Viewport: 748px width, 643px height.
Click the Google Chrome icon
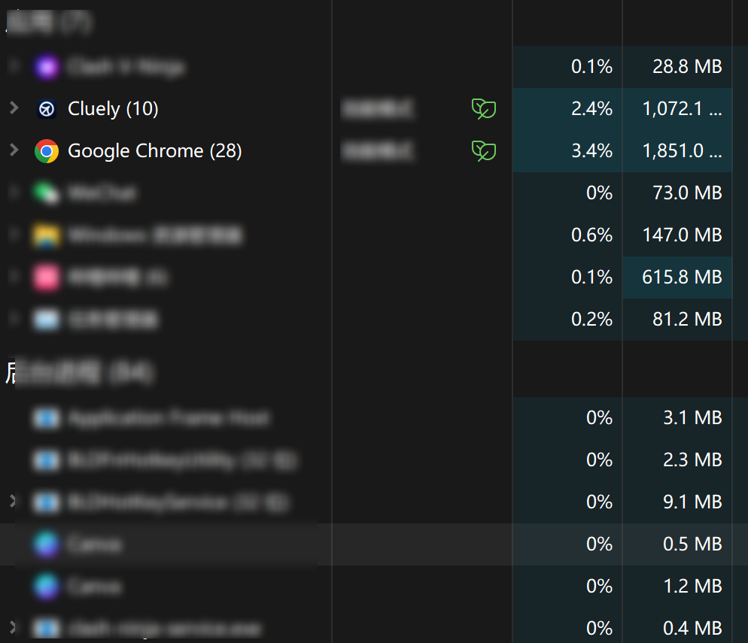47,151
